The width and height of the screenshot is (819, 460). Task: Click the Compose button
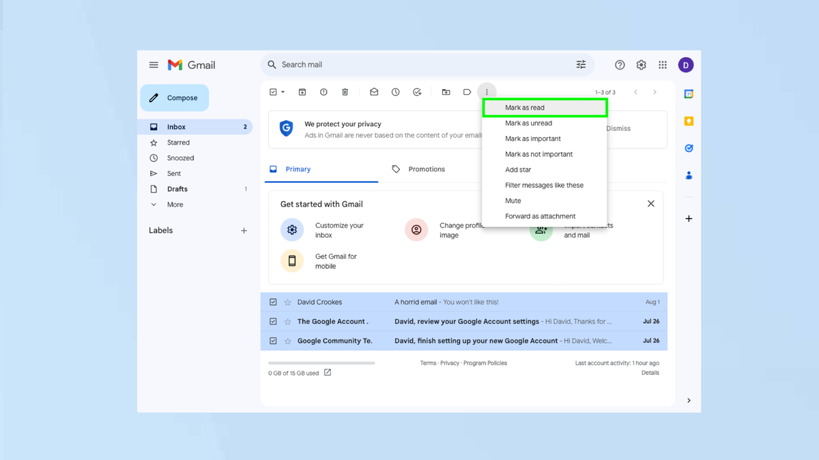click(x=174, y=97)
